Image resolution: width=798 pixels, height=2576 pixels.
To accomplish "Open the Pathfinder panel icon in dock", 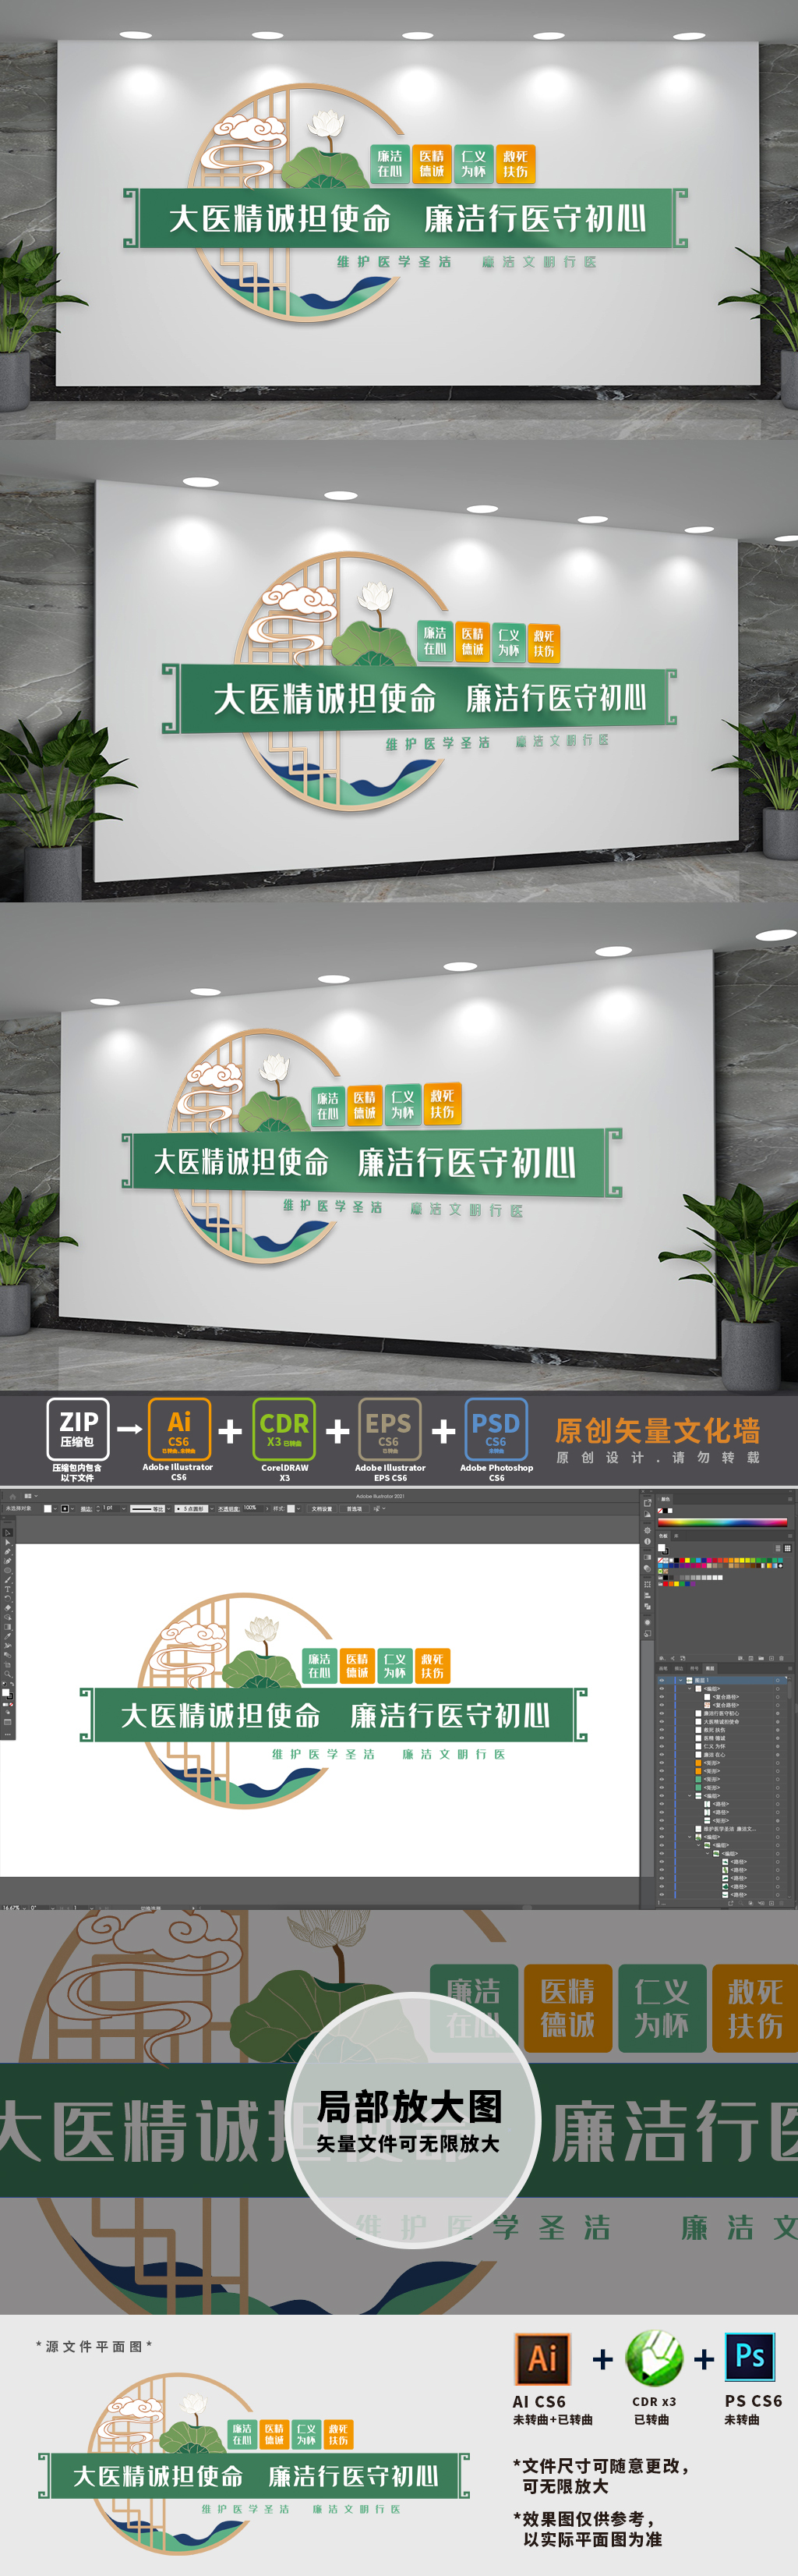I will click(647, 1607).
